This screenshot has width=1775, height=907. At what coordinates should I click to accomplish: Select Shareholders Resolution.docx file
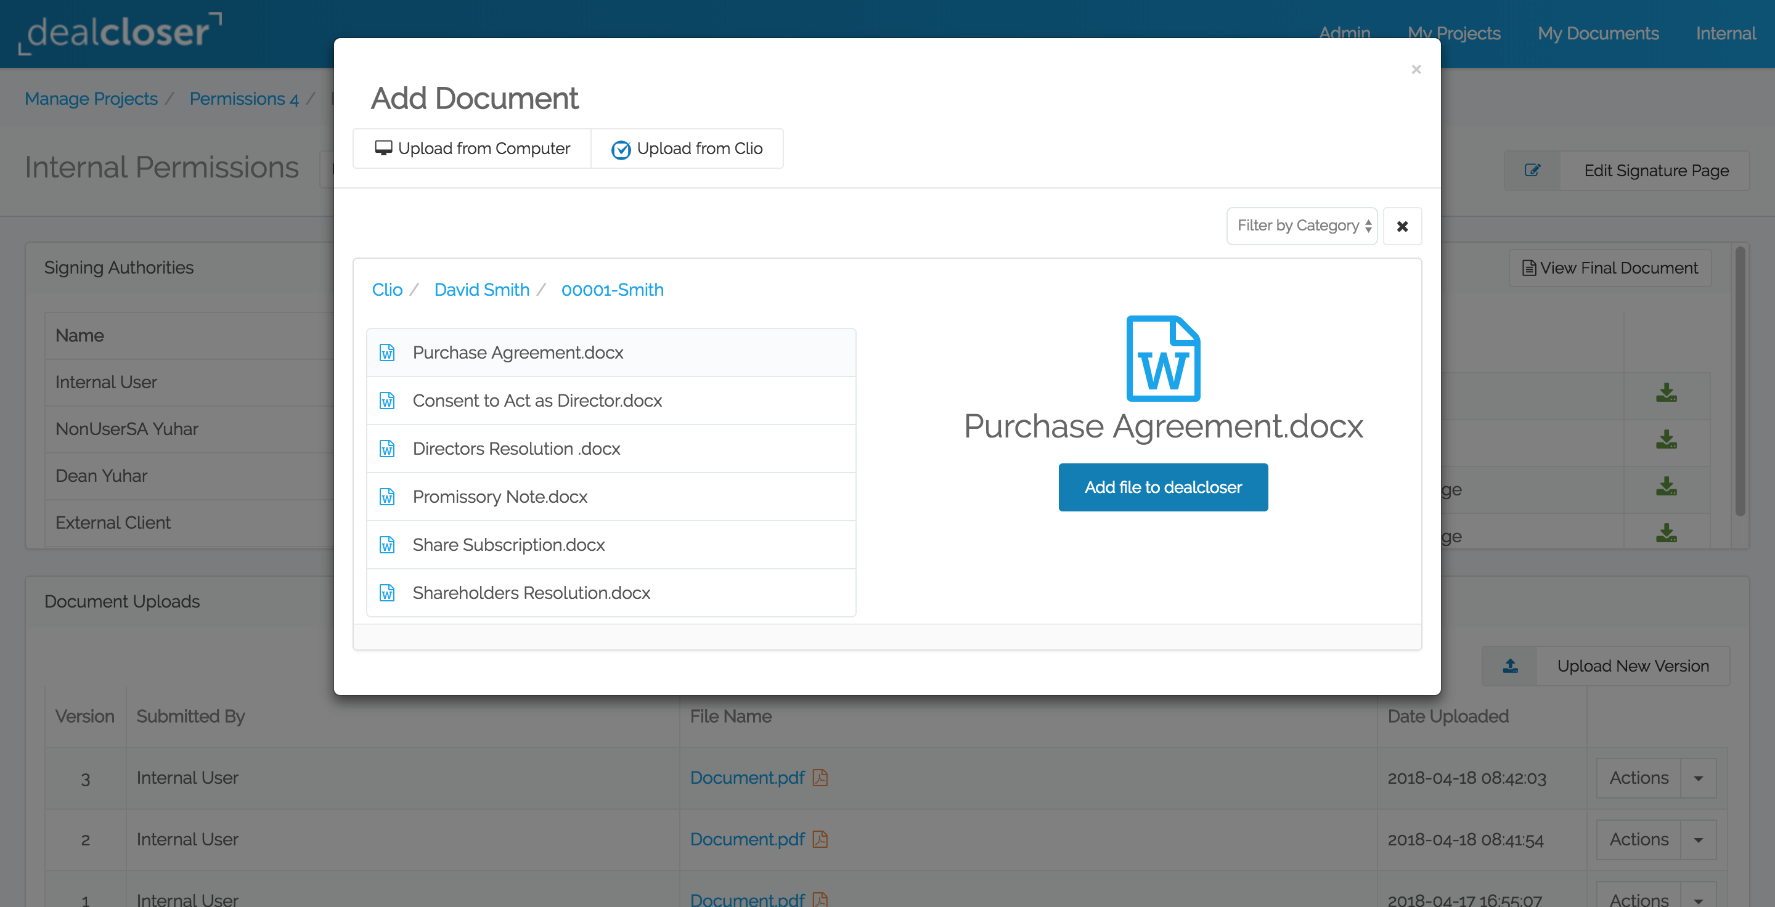(611, 593)
